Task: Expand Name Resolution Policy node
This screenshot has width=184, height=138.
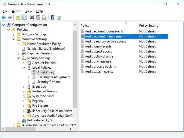Action: coord(19,44)
